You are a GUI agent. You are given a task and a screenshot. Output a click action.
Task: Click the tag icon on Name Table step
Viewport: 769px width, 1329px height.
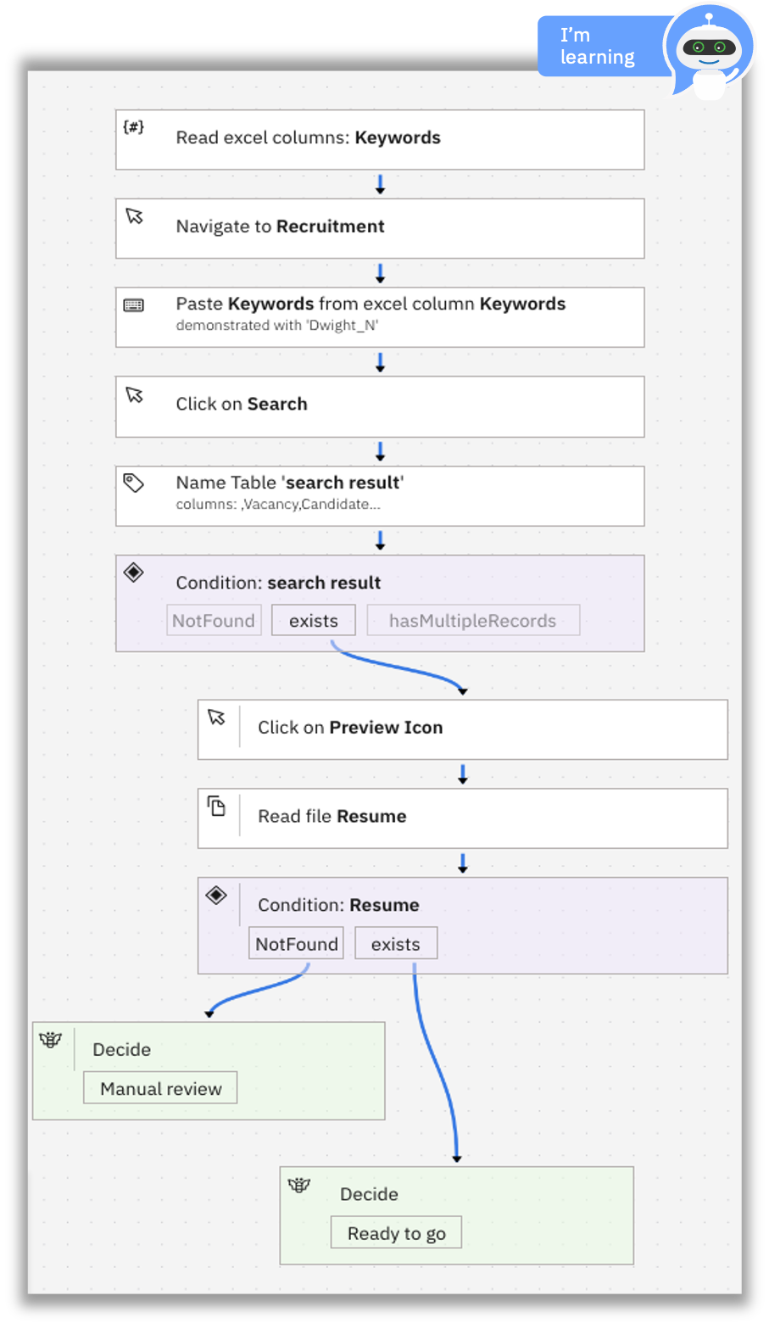click(134, 483)
